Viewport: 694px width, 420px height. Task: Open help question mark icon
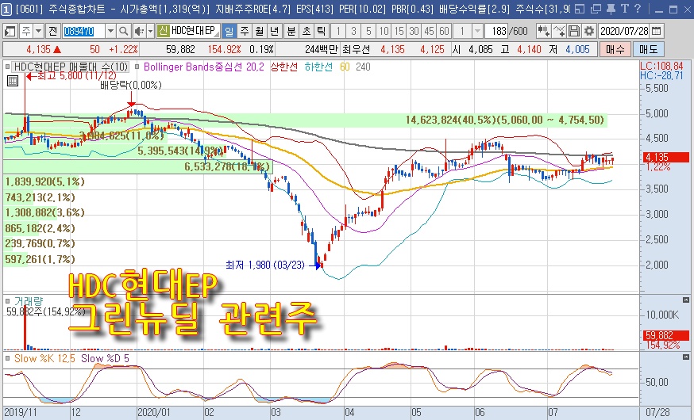(638, 9)
